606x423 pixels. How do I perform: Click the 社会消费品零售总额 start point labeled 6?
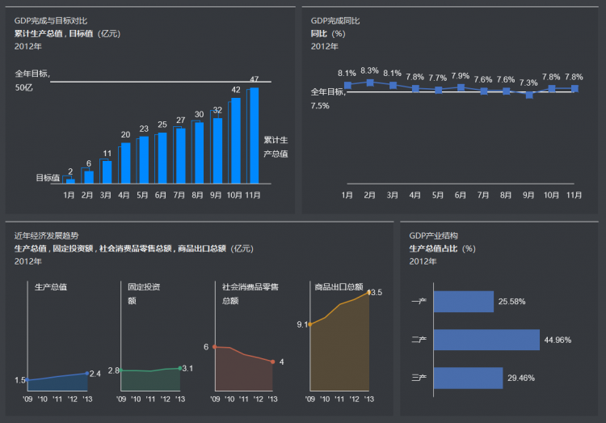click(x=215, y=347)
